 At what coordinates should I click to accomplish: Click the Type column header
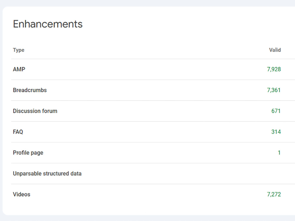click(x=19, y=50)
